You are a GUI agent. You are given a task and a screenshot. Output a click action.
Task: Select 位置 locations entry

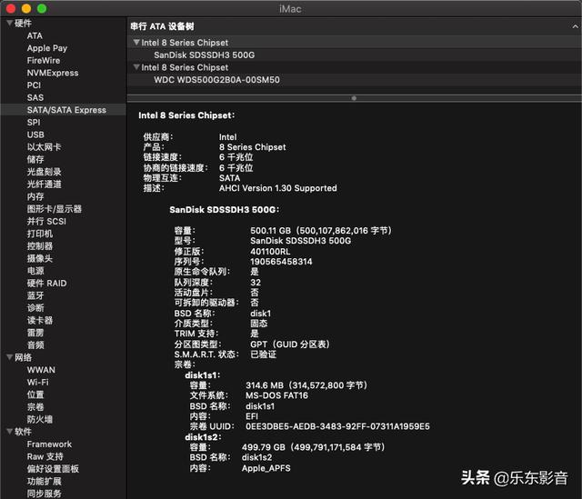[35, 394]
